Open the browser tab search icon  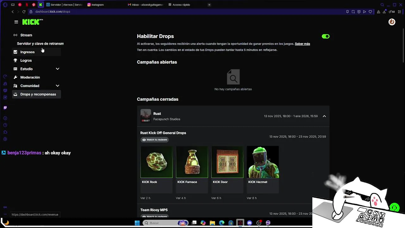pos(382,5)
